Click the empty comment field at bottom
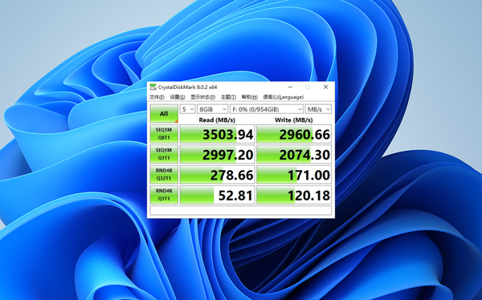The width and height of the screenshot is (482, 300). pos(240,210)
